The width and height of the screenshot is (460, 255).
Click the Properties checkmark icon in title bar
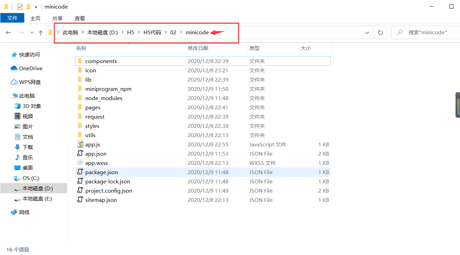(x=20, y=7)
